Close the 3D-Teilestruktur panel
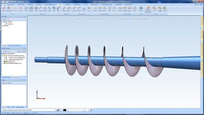Screen dimensions: 204x115 click(25, 48)
